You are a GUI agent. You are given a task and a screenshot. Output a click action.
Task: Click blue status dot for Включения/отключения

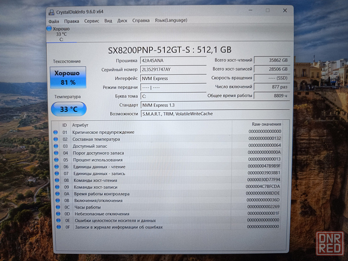click(58, 200)
